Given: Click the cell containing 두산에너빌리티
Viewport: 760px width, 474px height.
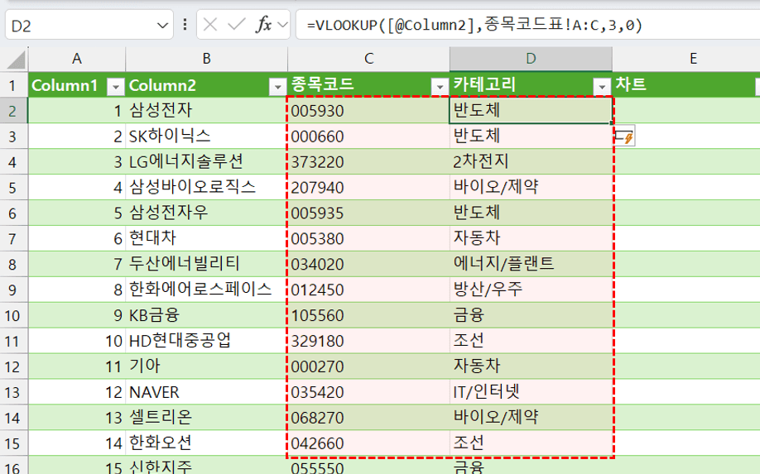Looking at the screenshot, I should click(x=206, y=265).
